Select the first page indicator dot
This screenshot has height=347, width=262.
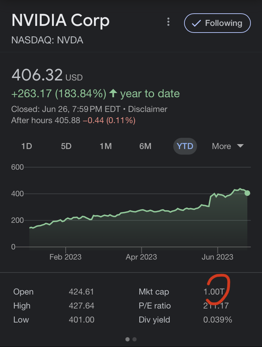pos(128,339)
